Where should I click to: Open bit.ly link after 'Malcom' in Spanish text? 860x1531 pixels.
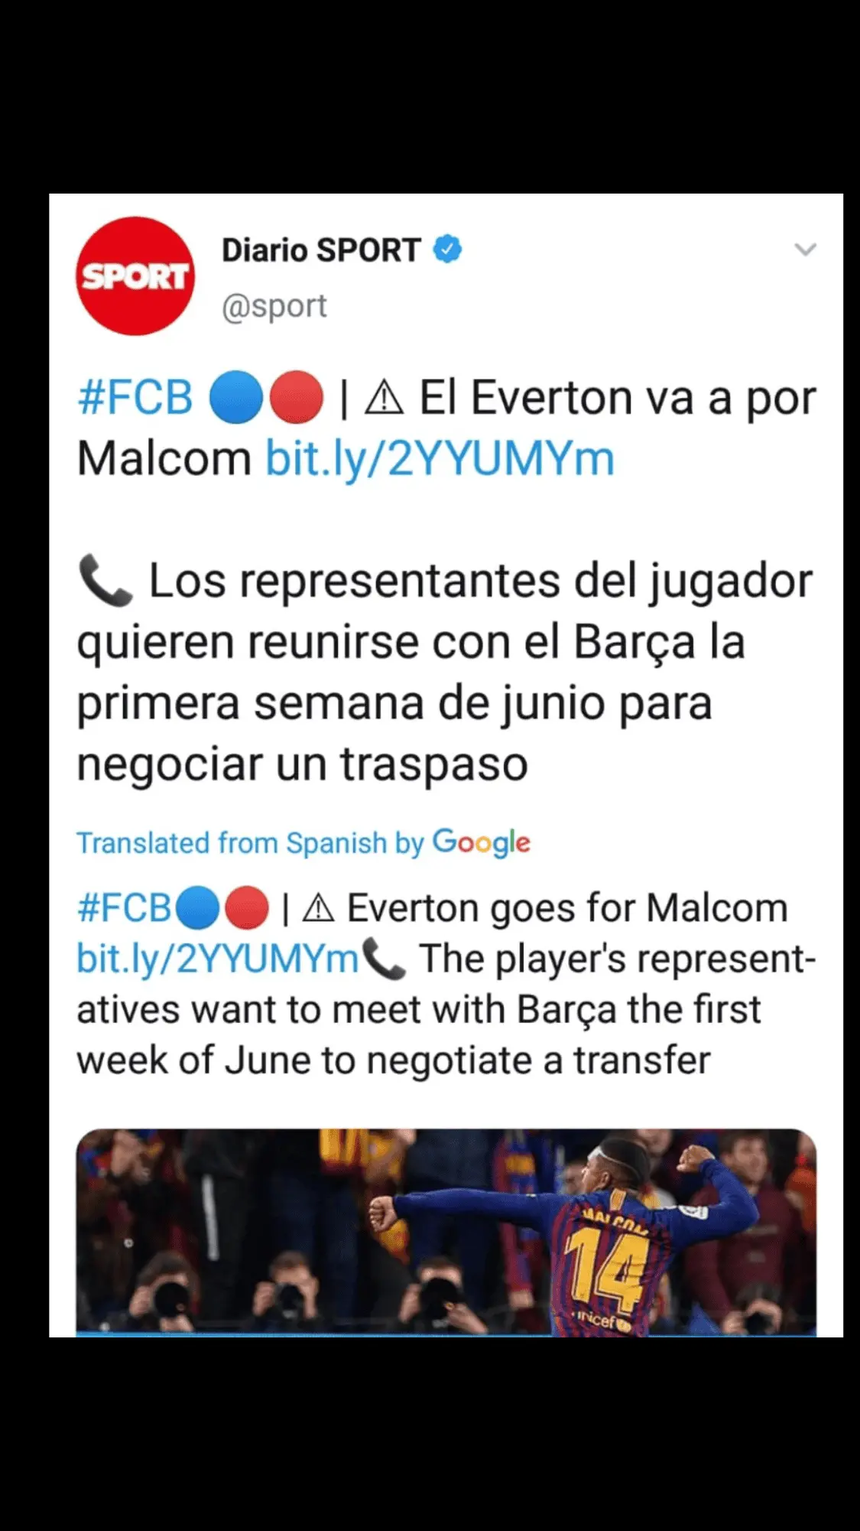(x=440, y=459)
